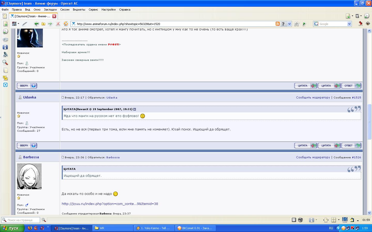Click the Firefox icon in quick launch
Viewport: 372px width, 232px height.
[x=30, y=228]
